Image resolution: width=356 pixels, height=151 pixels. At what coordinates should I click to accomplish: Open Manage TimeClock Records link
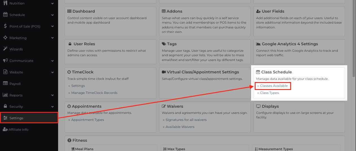(94, 93)
